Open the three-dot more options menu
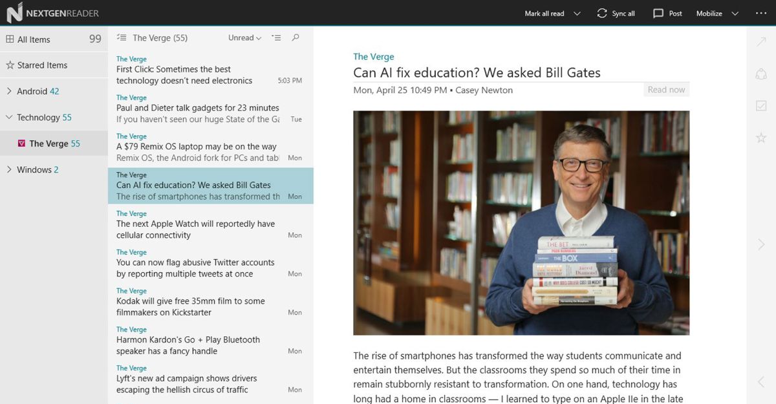This screenshot has height=404, width=776. tap(760, 14)
